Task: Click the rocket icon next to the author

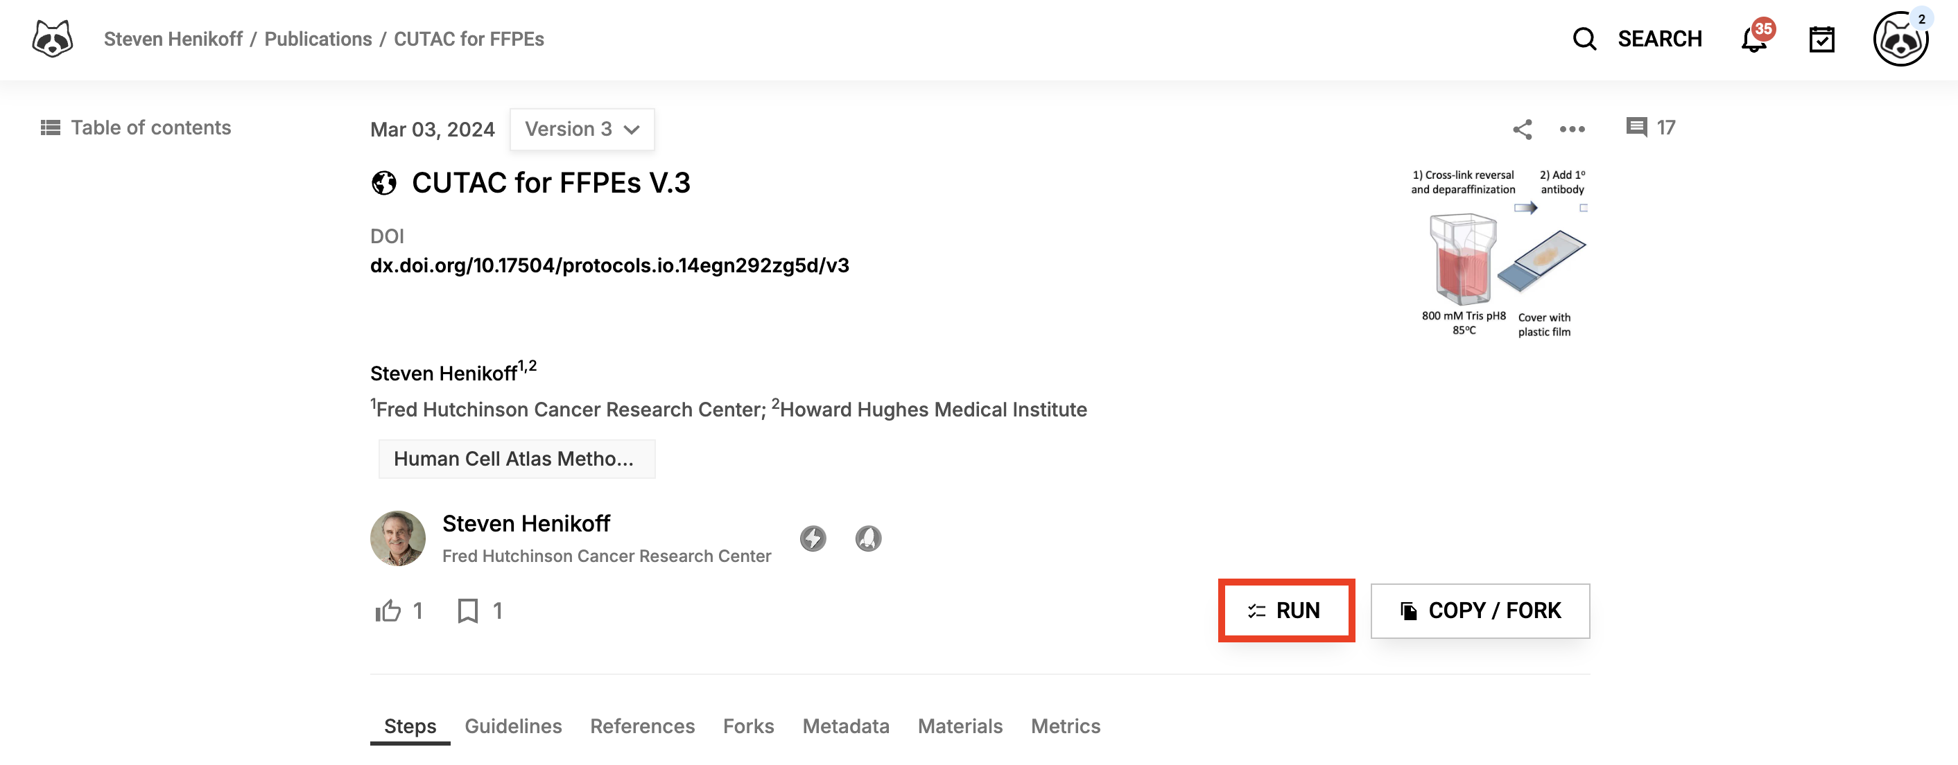Action: tap(867, 538)
